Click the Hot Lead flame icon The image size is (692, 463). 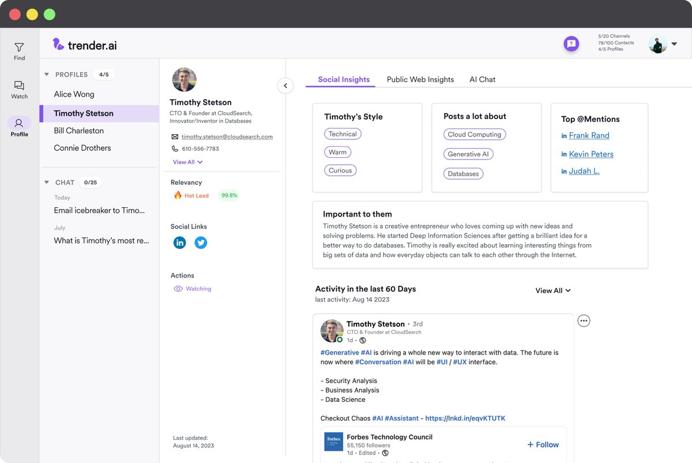pos(178,195)
